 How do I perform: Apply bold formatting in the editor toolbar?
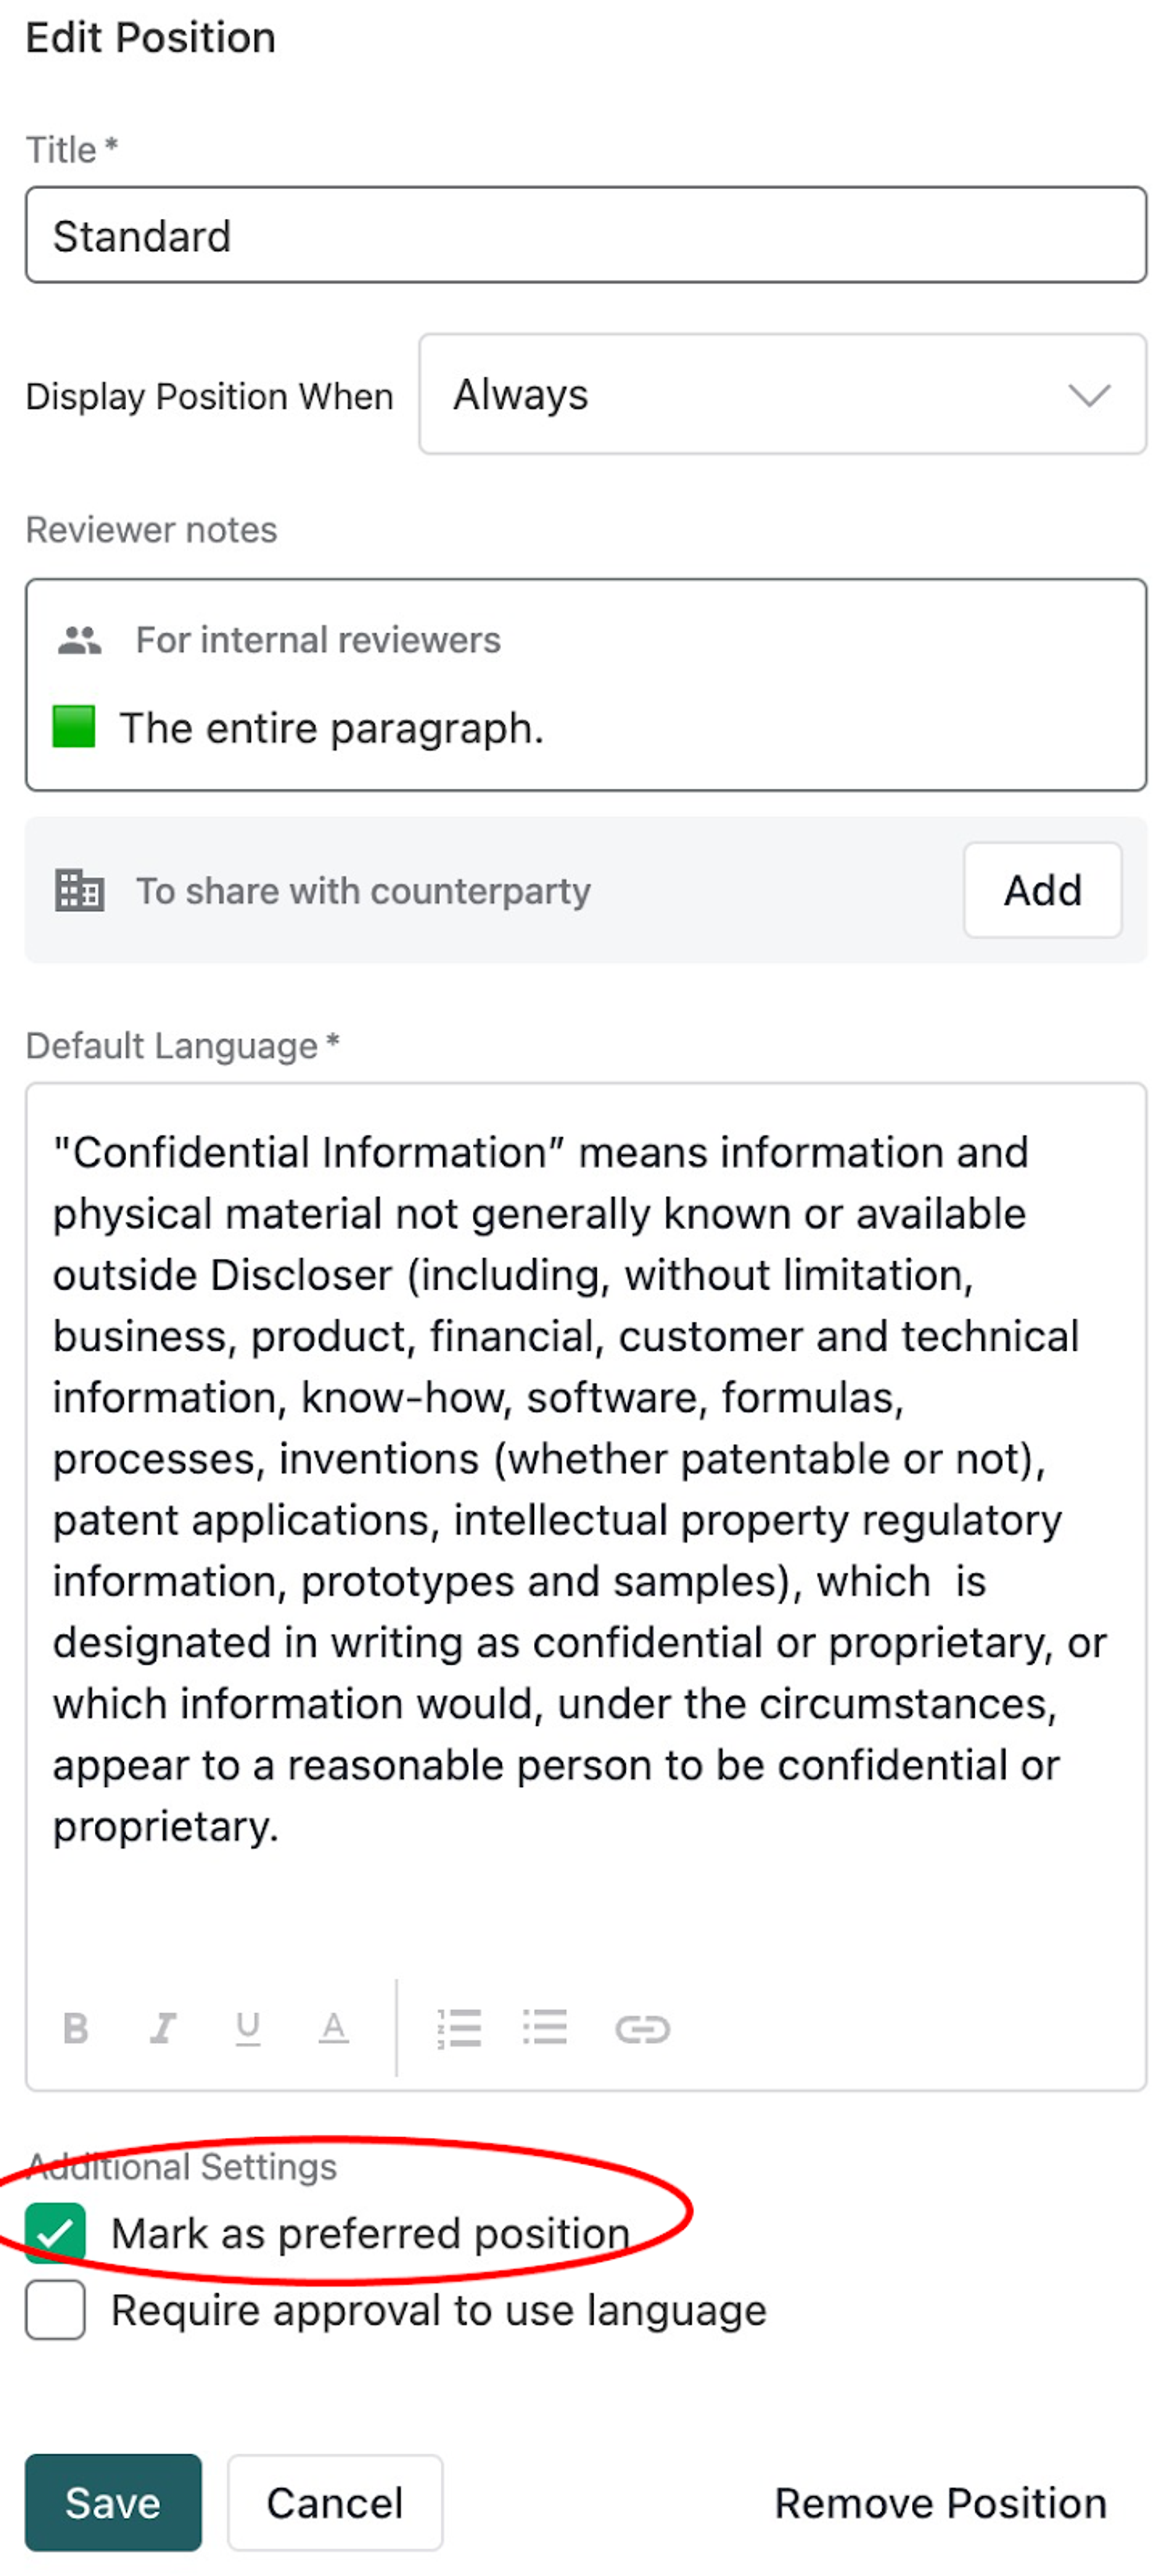click(x=76, y=2028)
